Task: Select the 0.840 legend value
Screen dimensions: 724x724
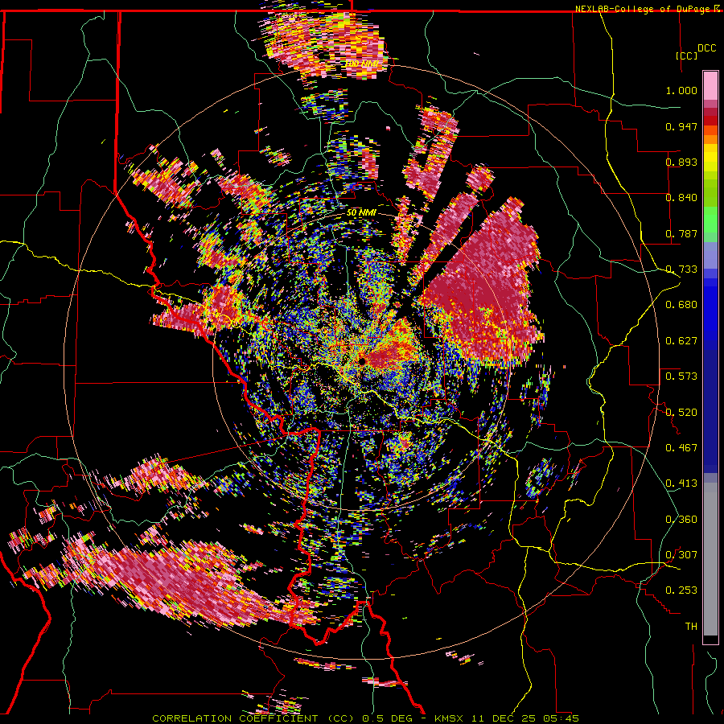Action: coord(681,198)
